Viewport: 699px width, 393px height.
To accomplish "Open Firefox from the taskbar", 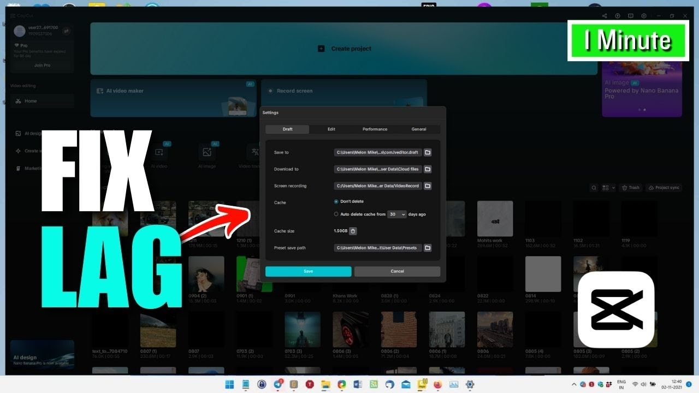I will click(438, 384).
